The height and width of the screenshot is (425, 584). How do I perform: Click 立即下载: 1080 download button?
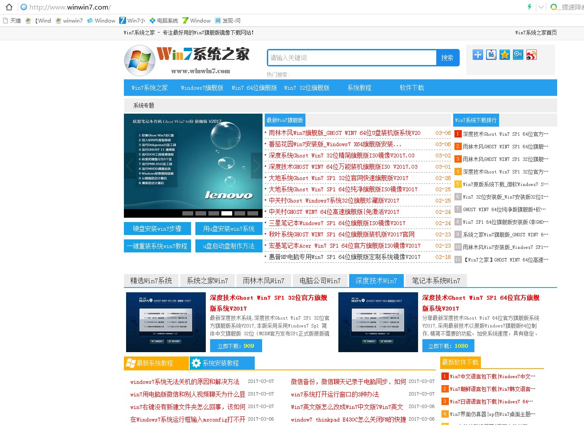(448, 346)
